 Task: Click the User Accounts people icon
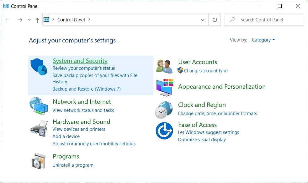click(164, 66)
